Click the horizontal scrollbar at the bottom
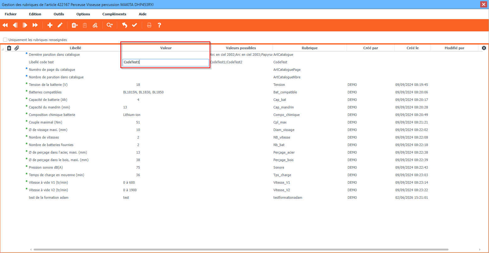The height and width of the screenshot is (253, 489). pyautogui.click(x=241, y=250)
